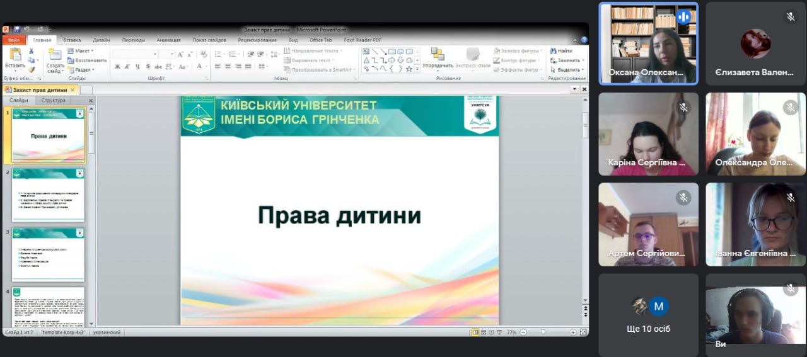Click the Foxit Reader PDF ribbon tab
This screenshot has width=807, height=357.
(x=363, y=40)
